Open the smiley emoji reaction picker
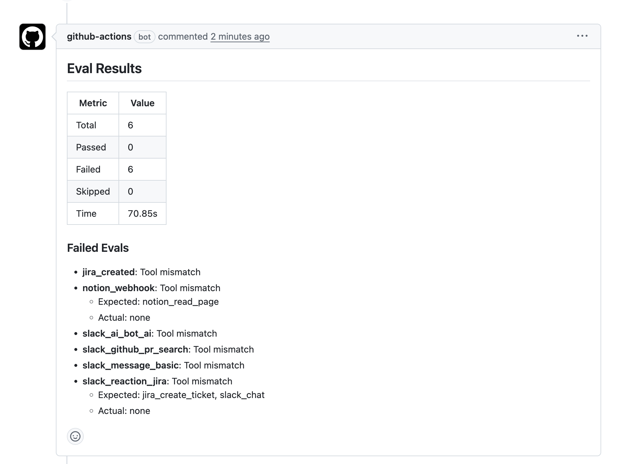This screenshot has width=620, height=464. 75,436
